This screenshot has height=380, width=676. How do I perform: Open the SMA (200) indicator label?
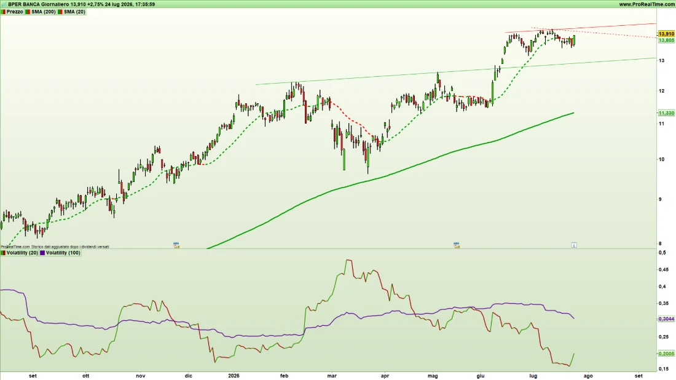coord(44,12)
